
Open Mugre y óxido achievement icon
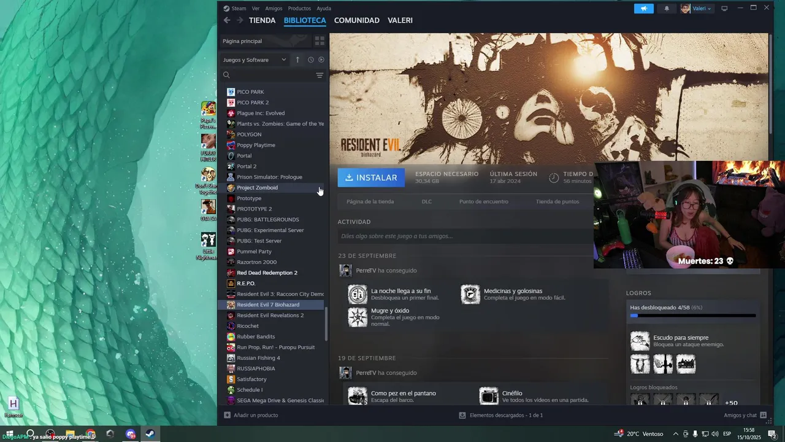(x=358, y=317)
